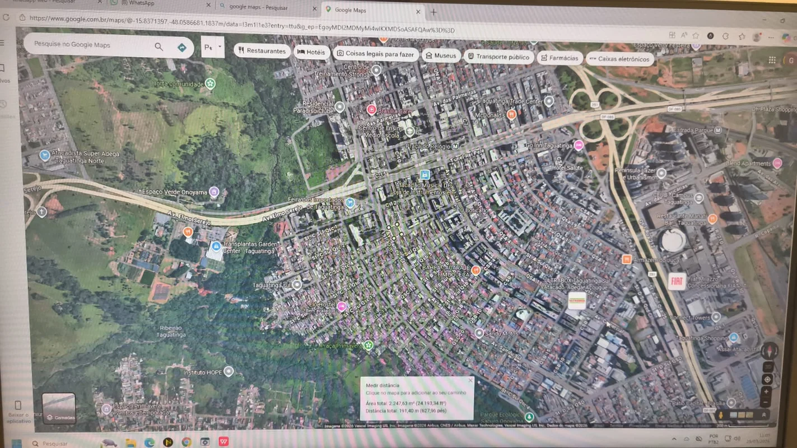Zoom out with the minus button
797x448 pixels.
(766, 403)
